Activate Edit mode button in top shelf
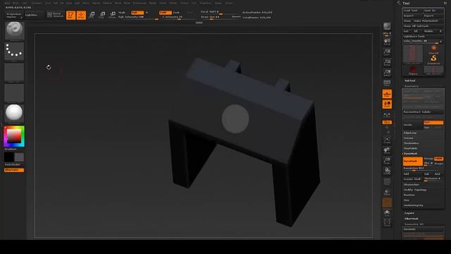Viewport: 451px width, 254px height. 70,15
